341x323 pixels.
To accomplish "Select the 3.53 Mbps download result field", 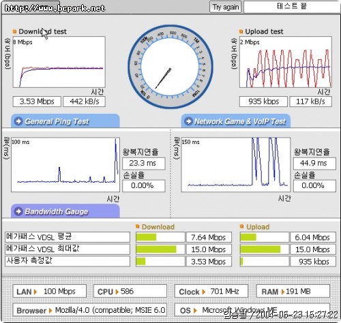I will click(x=37, y=102).
